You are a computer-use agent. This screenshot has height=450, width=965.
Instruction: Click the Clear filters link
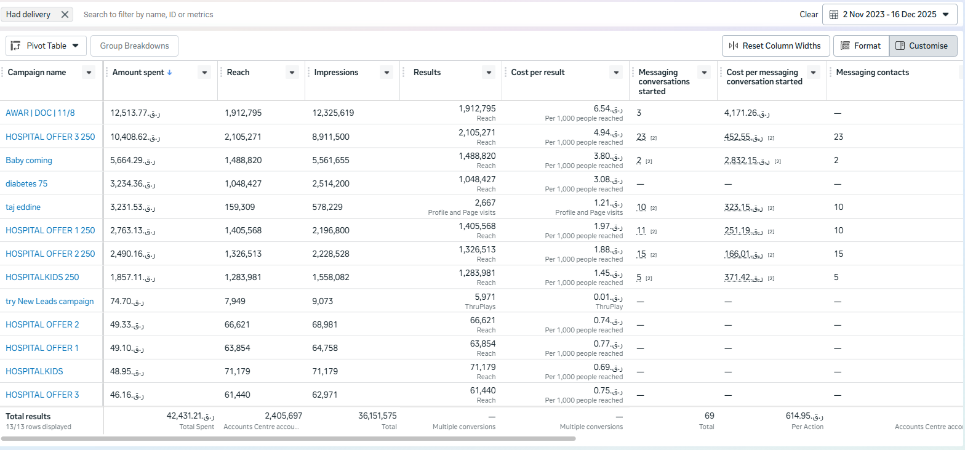[x=809, y=15]
